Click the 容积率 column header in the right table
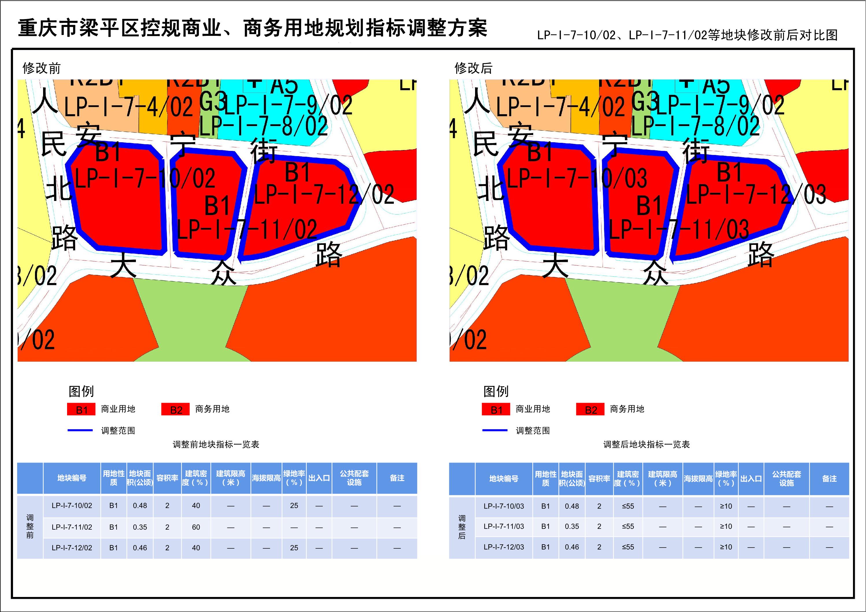 point(599,478)
